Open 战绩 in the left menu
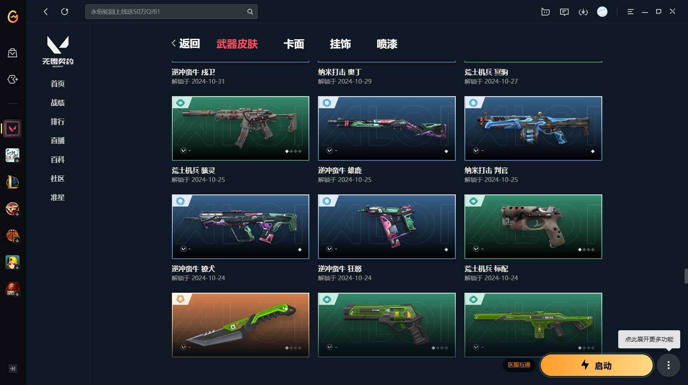 coord(58,103)
